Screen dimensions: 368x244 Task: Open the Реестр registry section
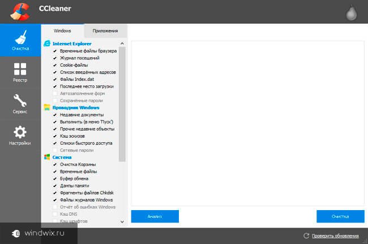click(x=20, y=72)
